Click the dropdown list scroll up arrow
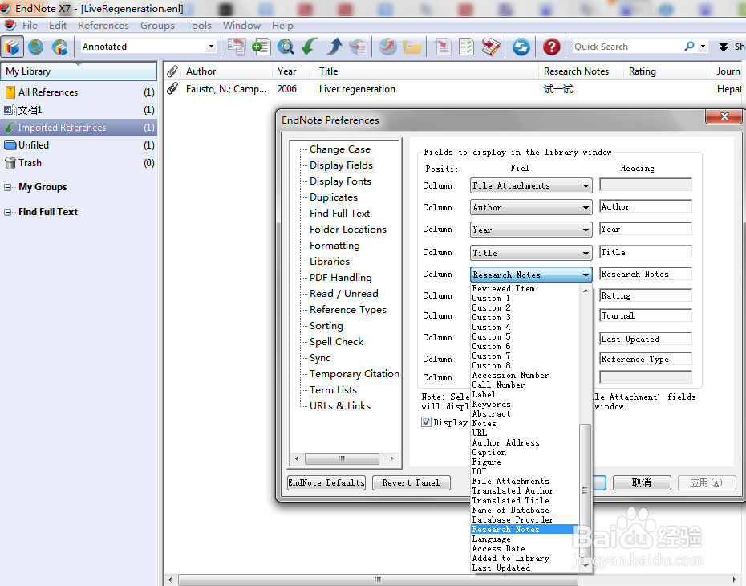This screenshot has height=586, width=746. 586,291
